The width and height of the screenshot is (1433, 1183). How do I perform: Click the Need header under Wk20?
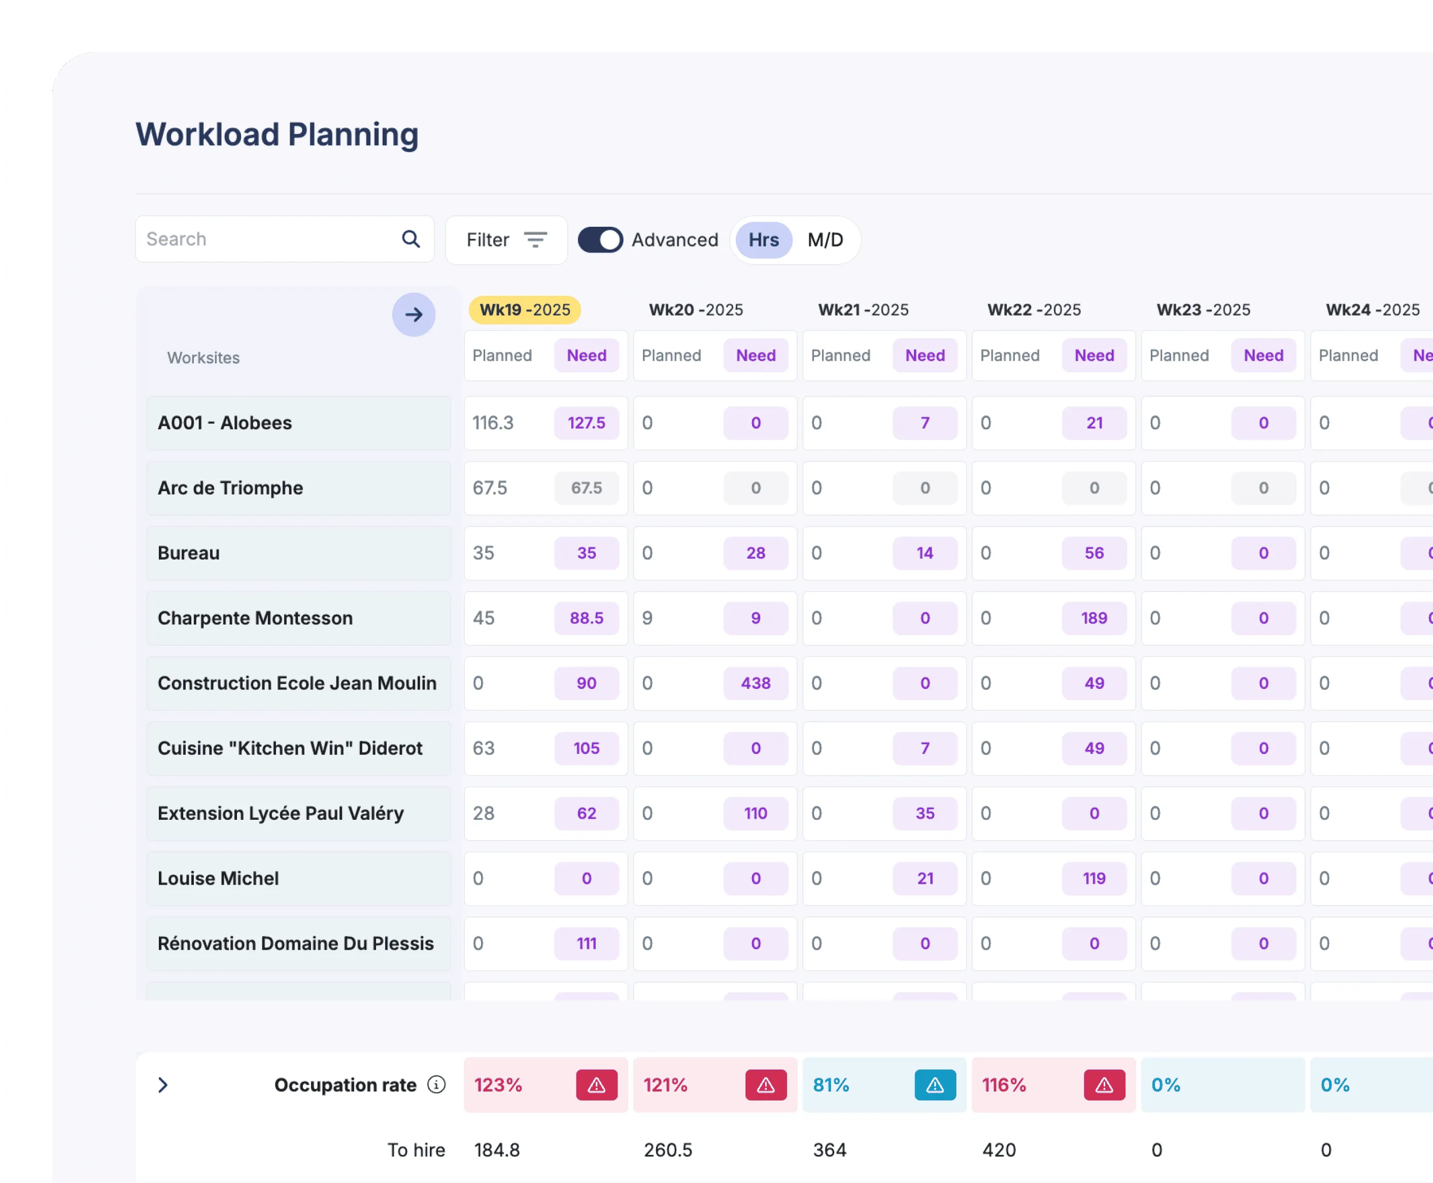tap(756, 355)
